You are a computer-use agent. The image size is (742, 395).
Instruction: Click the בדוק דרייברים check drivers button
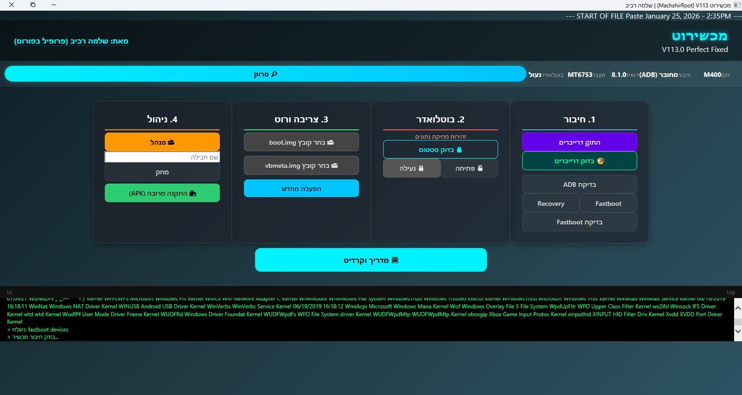[579, 161]
